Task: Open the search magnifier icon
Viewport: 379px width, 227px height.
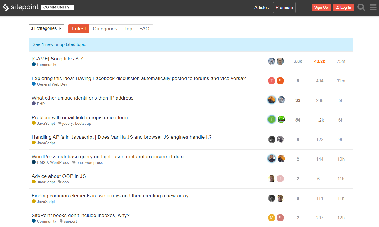Action: point(361,8)
